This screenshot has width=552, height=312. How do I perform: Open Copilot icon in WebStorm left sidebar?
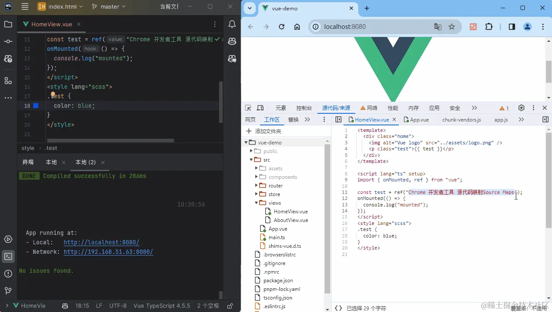pyautogui.click(x=8, y=59)
